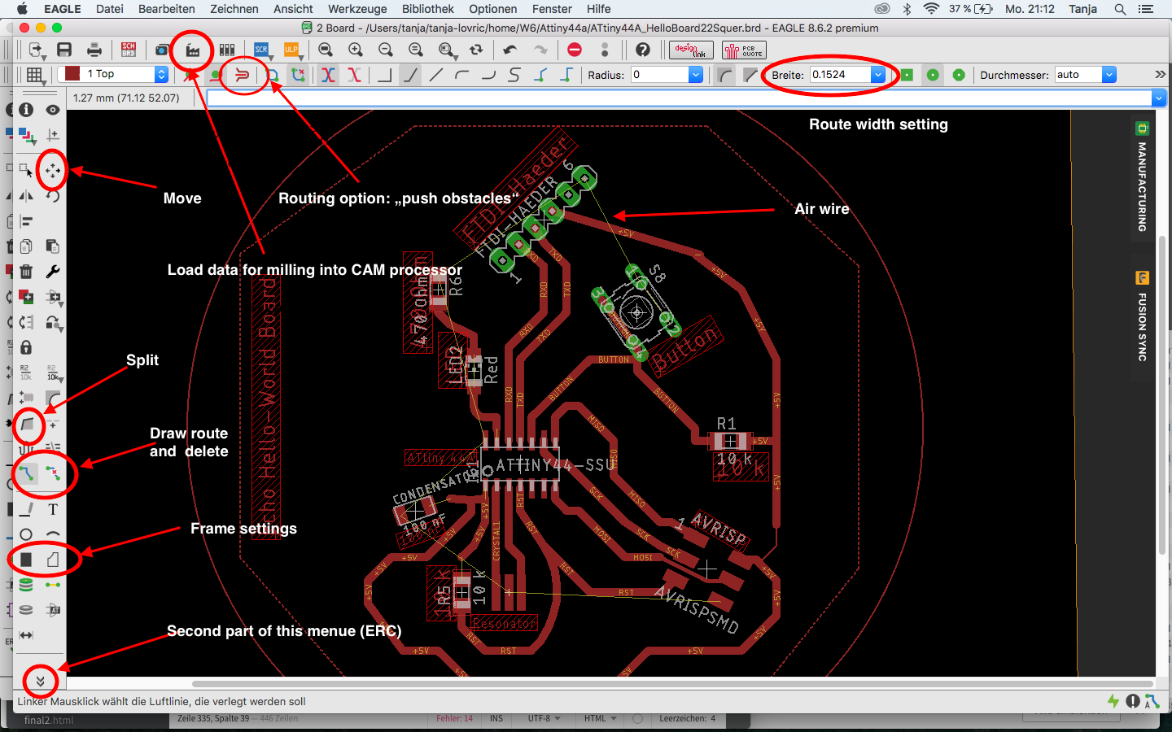
Task: Open help with the question mark icon
Action: [x=643, y=50]
